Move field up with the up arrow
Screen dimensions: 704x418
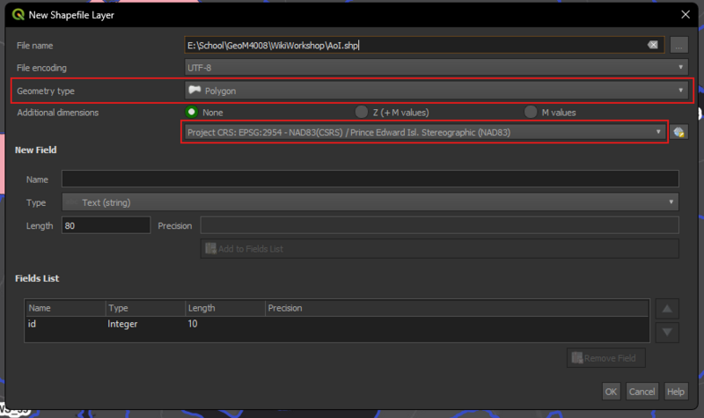click(668, 309)
